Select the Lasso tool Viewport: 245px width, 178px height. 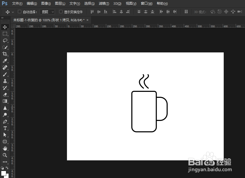point(5,40)
